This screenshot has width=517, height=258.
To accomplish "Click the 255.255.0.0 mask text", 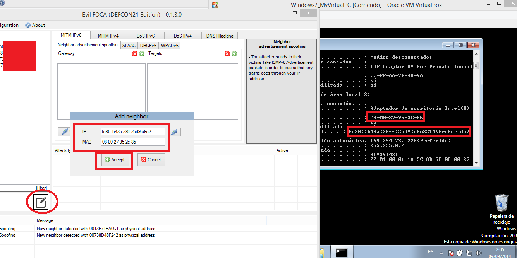I will tap(387, 145).
